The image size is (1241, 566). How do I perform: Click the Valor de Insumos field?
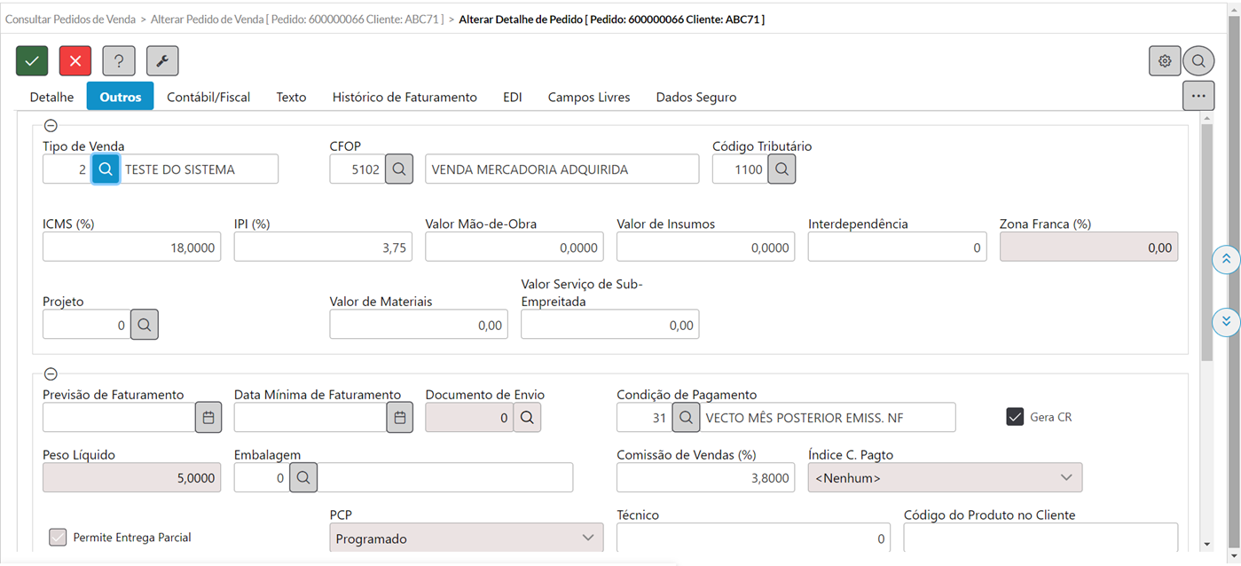(x=706, y=247)
